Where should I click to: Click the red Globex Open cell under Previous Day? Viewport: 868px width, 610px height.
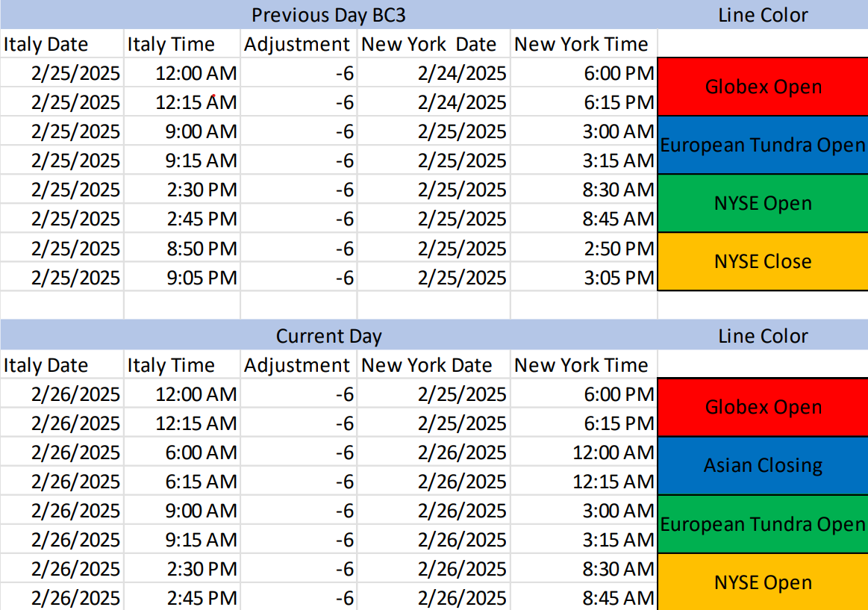pos(762,87)
